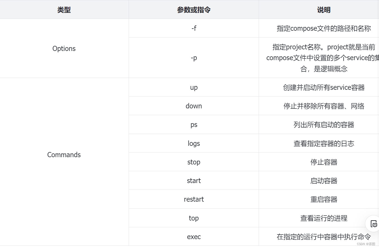Viewport: 379px width, 248px height.
Task: Select the '说明' column header
Action: [x=319, y=10]
